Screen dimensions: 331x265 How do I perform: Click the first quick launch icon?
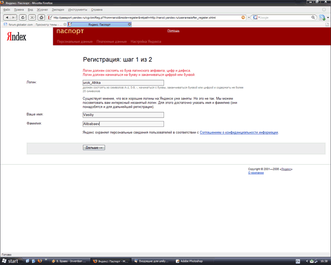click(27, 261)
